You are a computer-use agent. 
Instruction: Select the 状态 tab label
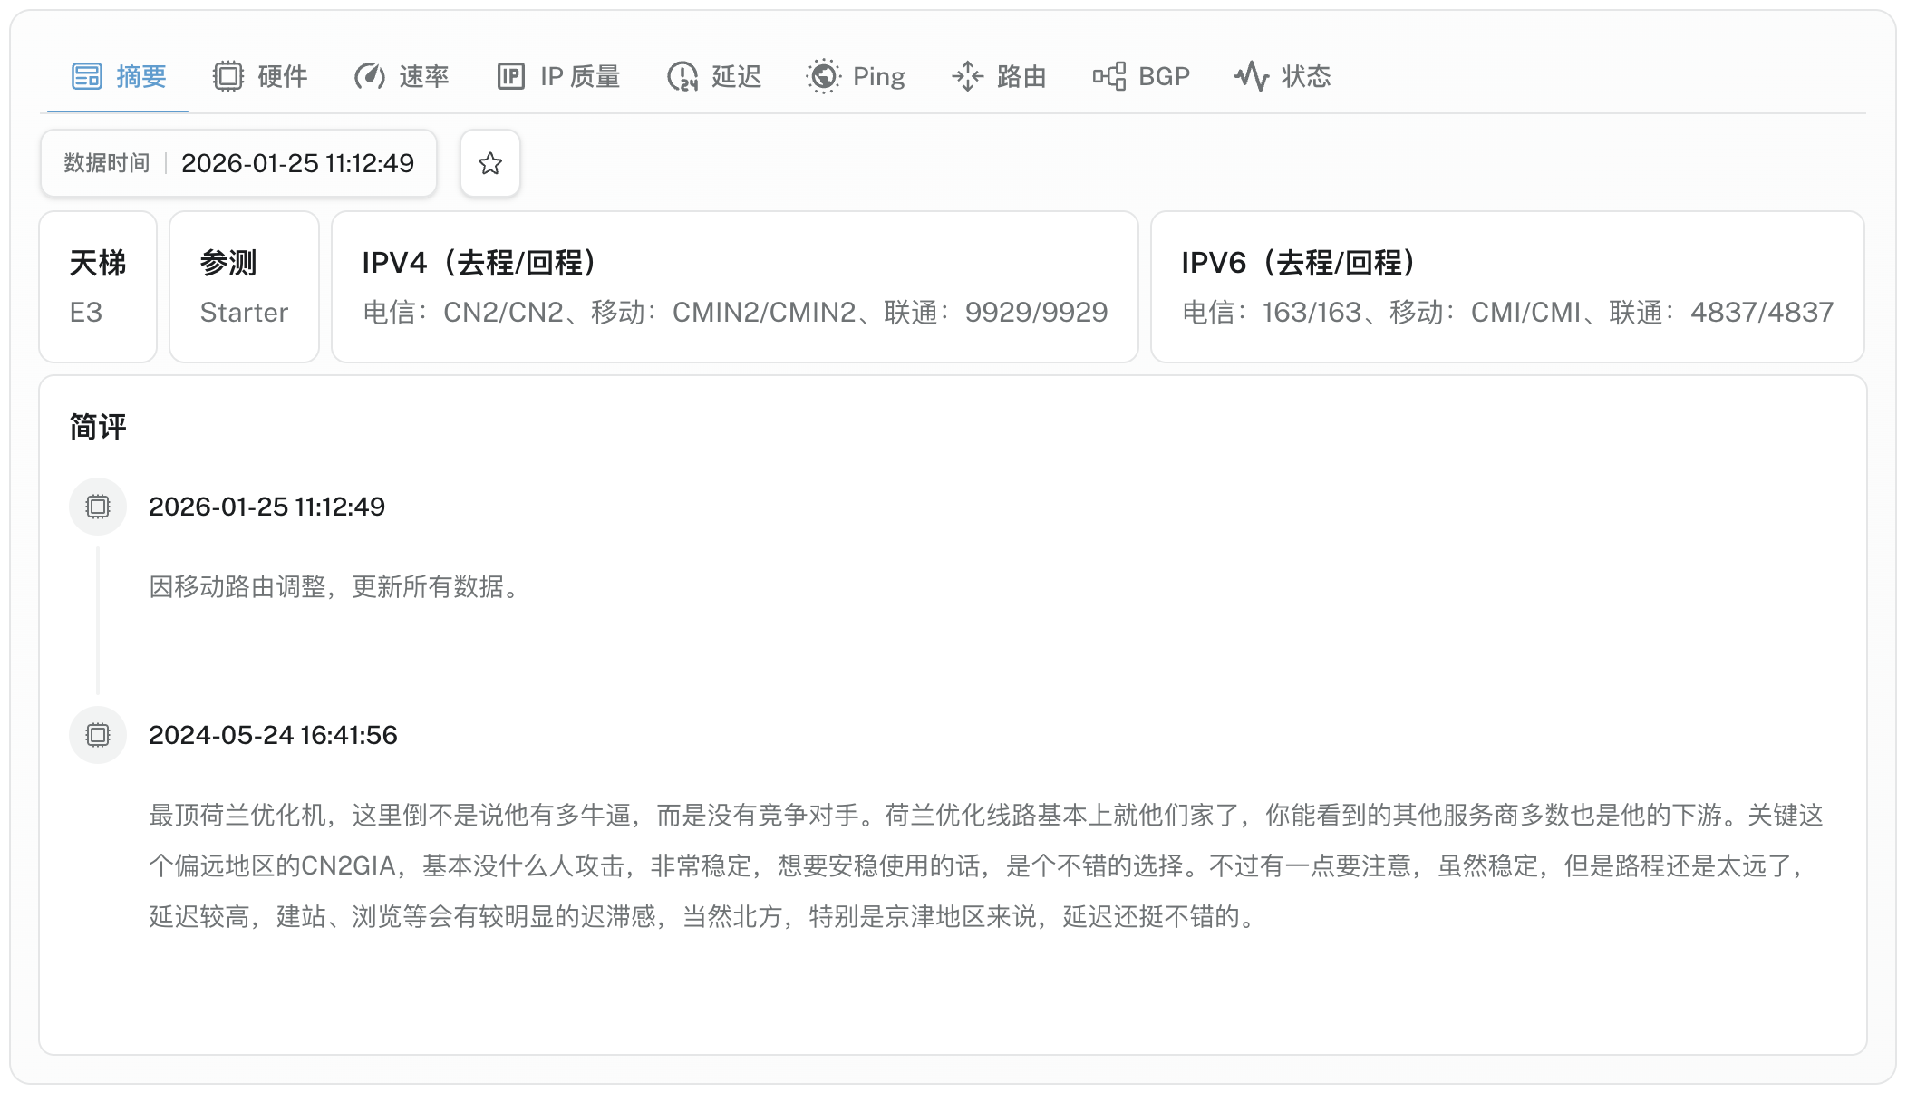tap(1306, 76)
